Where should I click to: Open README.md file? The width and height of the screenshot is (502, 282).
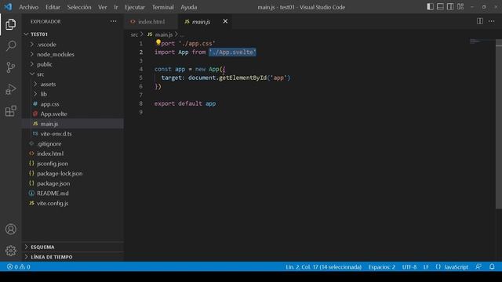(73, 193)
